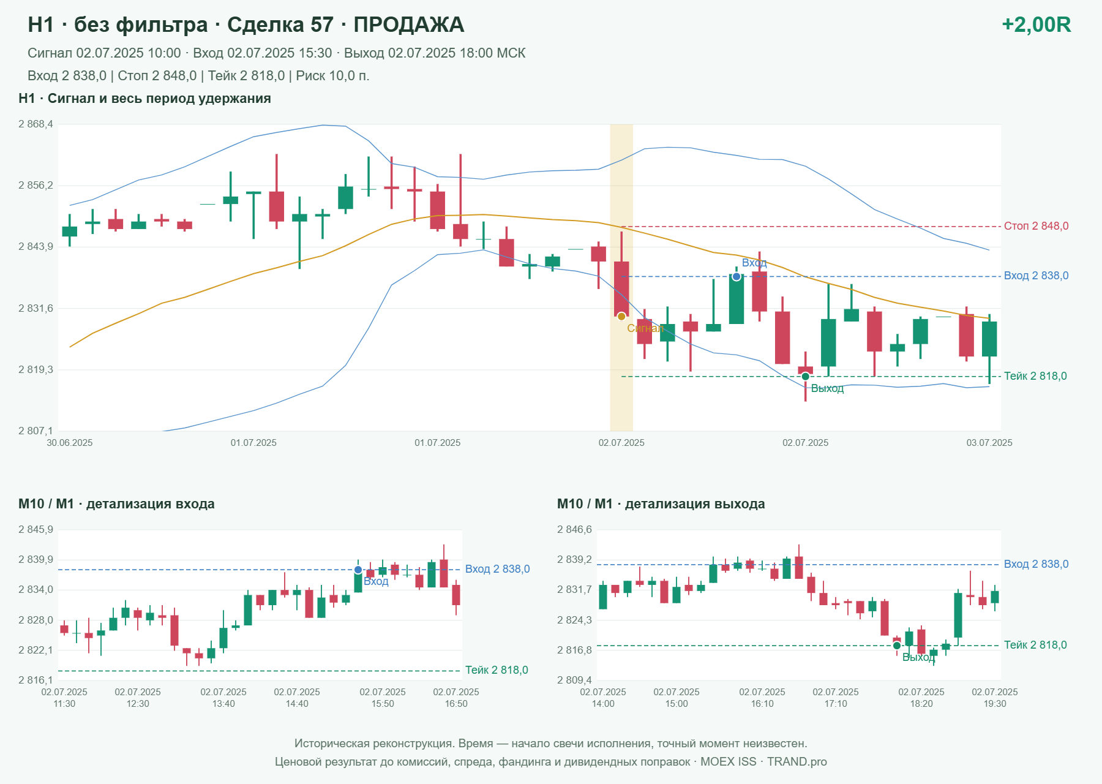This screenshot has height=784, width=1102.
Task: Click heading 'H1 · Сигнал и весь период удержания'
Action: pyautogui.click(x=145, y=99)
